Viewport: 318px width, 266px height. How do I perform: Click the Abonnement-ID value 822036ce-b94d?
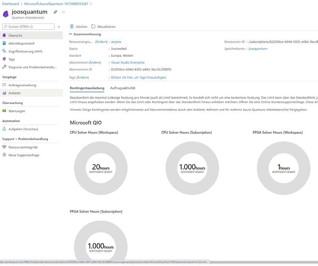(x=141, y=69)
